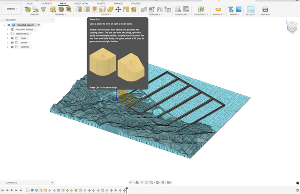Open the Design workspace dropdown
The height and width of the screenshot is (194, 300).
[x=11, y=9]
